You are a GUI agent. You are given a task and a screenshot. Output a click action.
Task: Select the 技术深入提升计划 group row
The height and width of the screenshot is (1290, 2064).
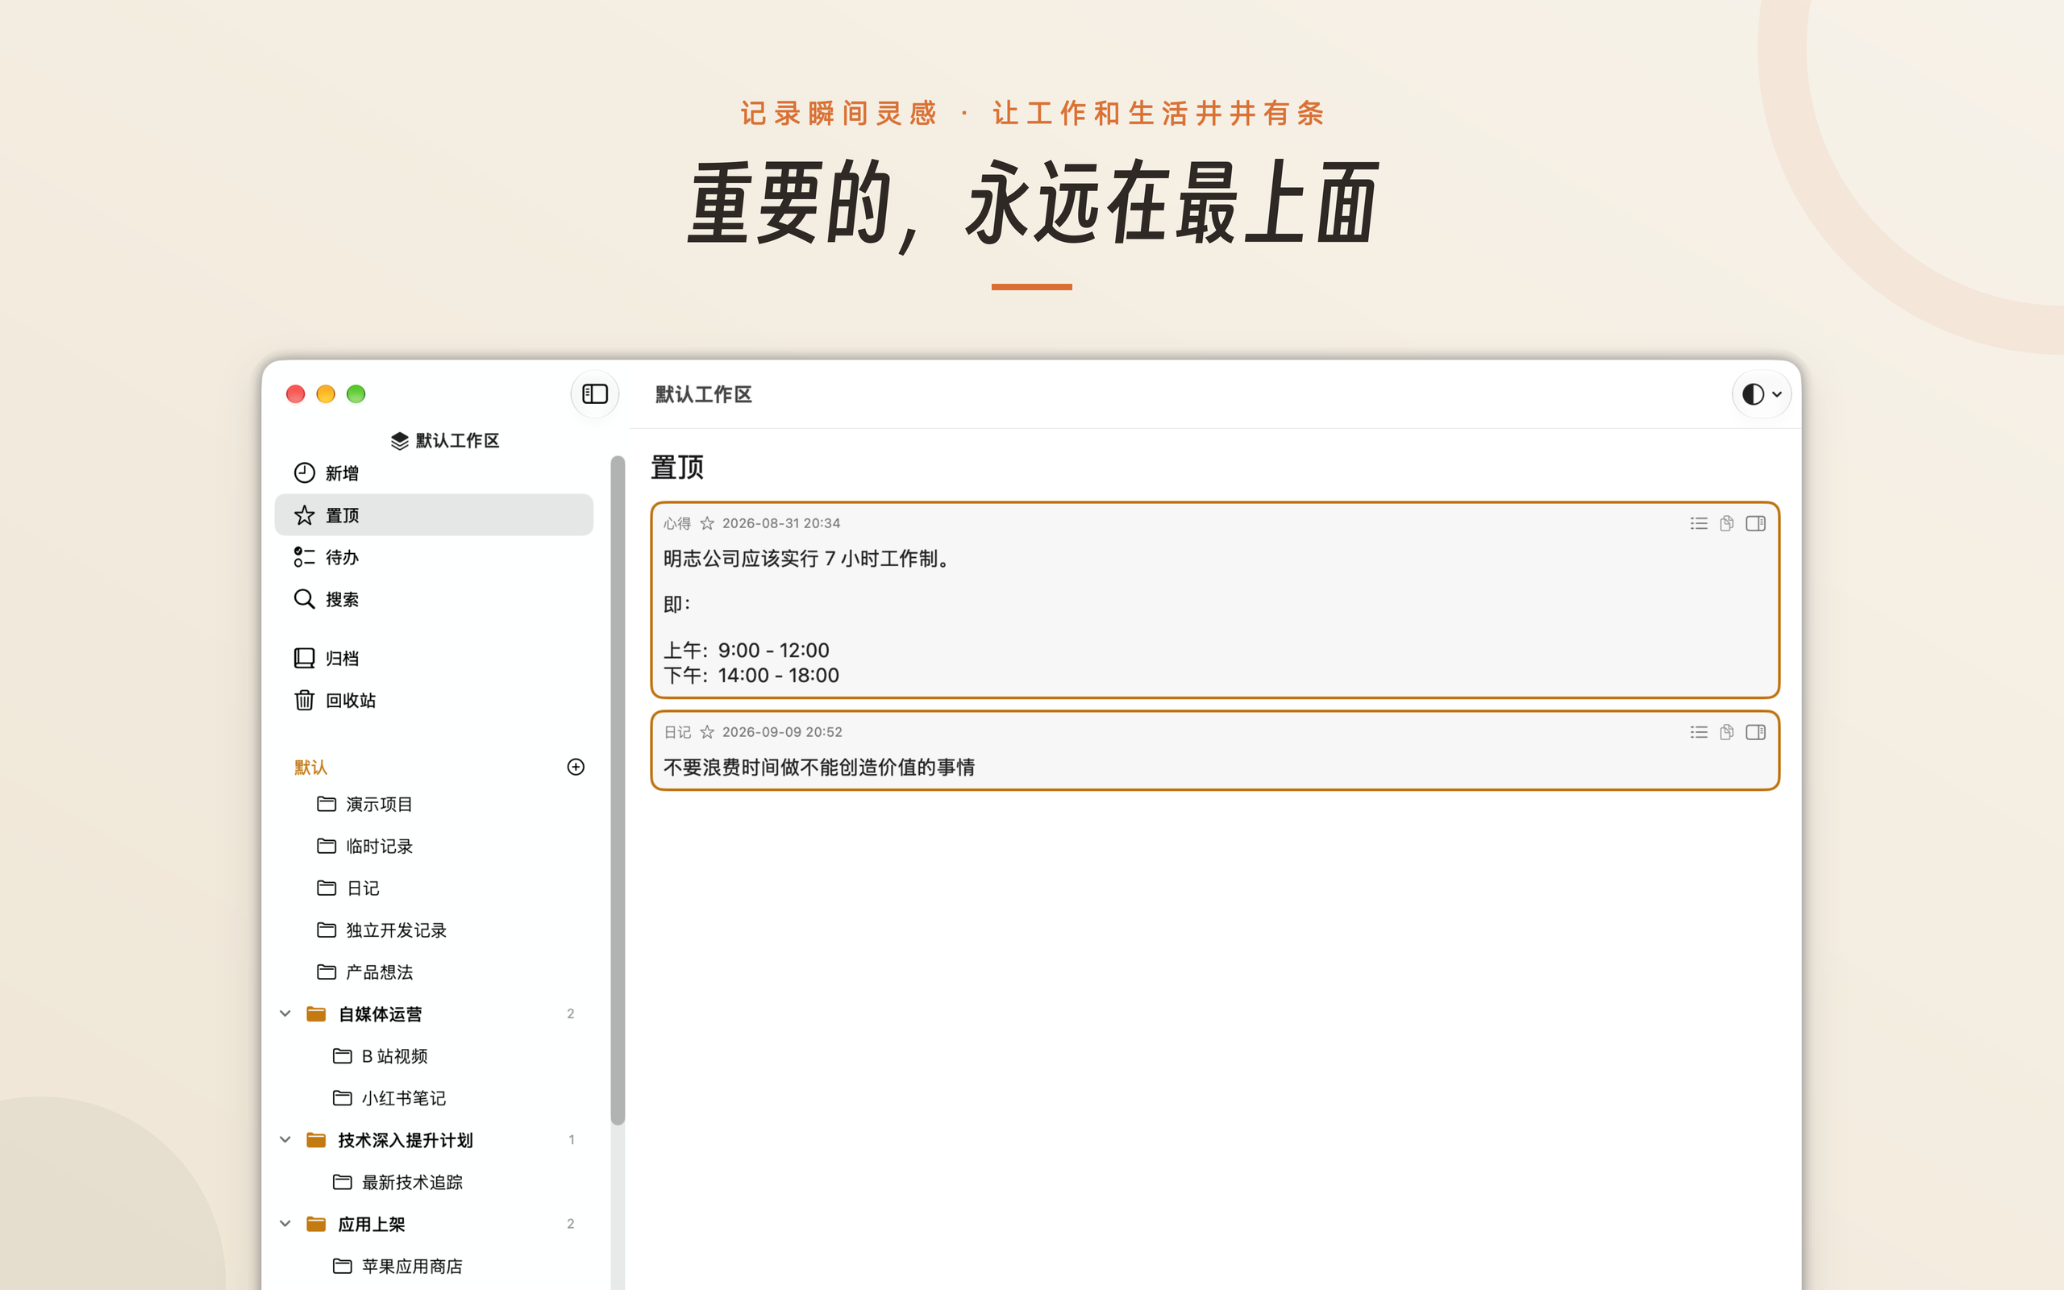click(434, 1140)
